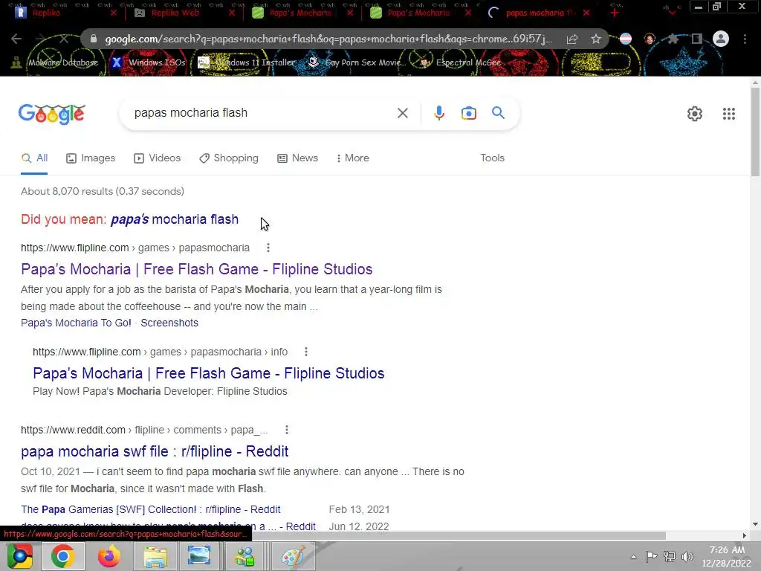761x571 pixels.
Task: Select the All results tab
Action: [34, 158]
